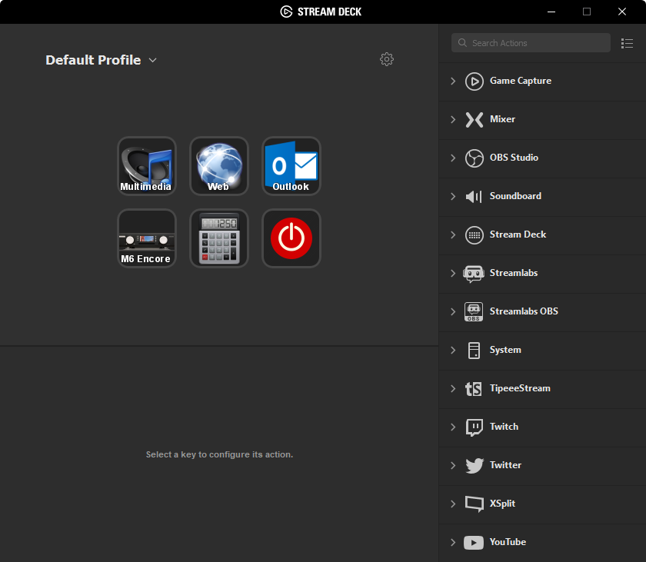
Task: Click the calculator key icon
Action: click(x=219, y=238)
